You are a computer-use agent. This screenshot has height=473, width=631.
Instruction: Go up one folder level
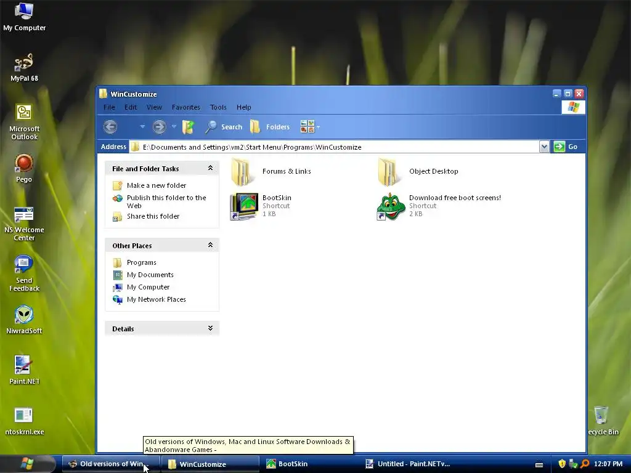tap(188, 127)
